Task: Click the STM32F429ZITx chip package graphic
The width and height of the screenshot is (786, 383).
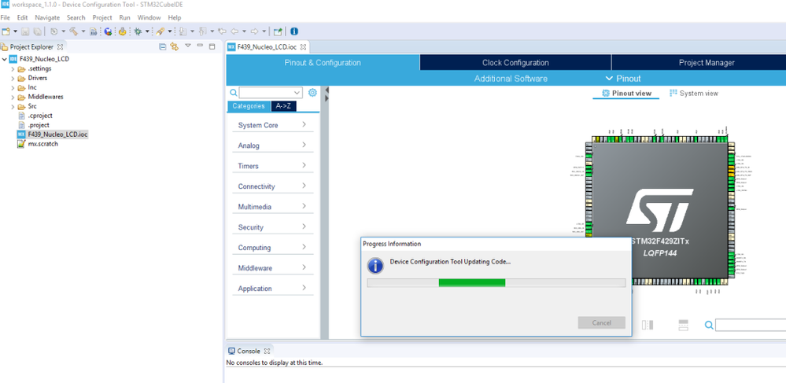Action: (660, 211)
